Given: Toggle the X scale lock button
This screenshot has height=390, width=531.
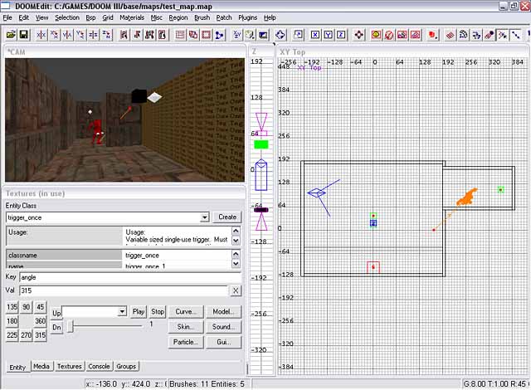Looking at the screenshot, I should 315,35.
